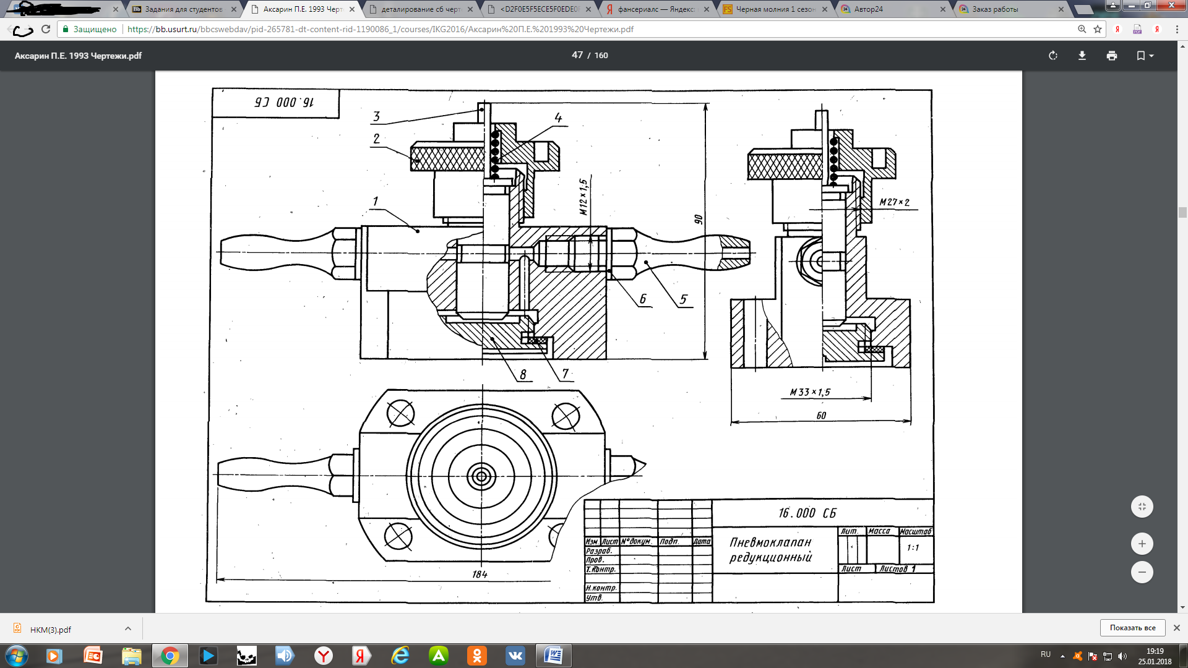Close the Заказ работы tab
Screen dimensions: 1188x668
(x=1061, y=9)
